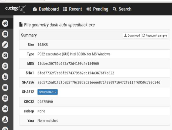
Task: Select the SHA256 hash value
Action: coord(99,82)
